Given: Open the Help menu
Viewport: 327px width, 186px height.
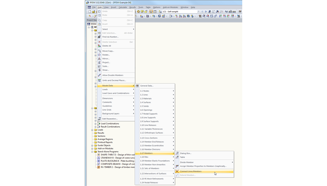Looking at the screenshot, I should coord(193,7).
